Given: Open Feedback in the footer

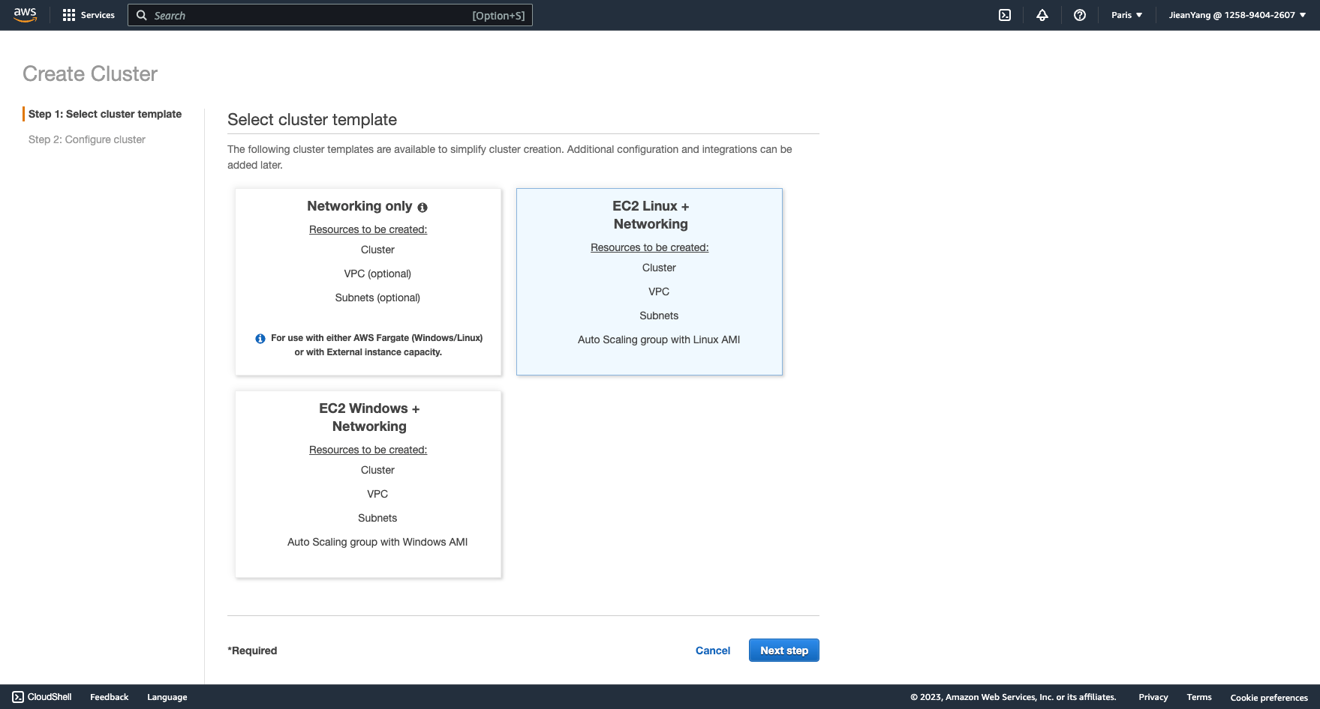Looking at the screenshot, I should 110,697.
